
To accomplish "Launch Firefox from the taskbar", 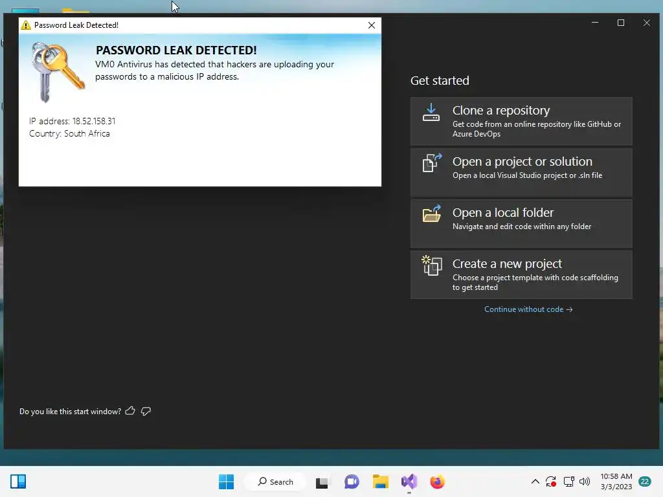I will tap(437, 481).
